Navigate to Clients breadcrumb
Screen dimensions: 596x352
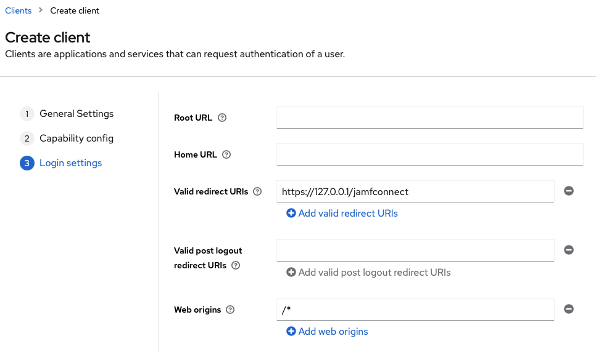(x=19, y=10)
